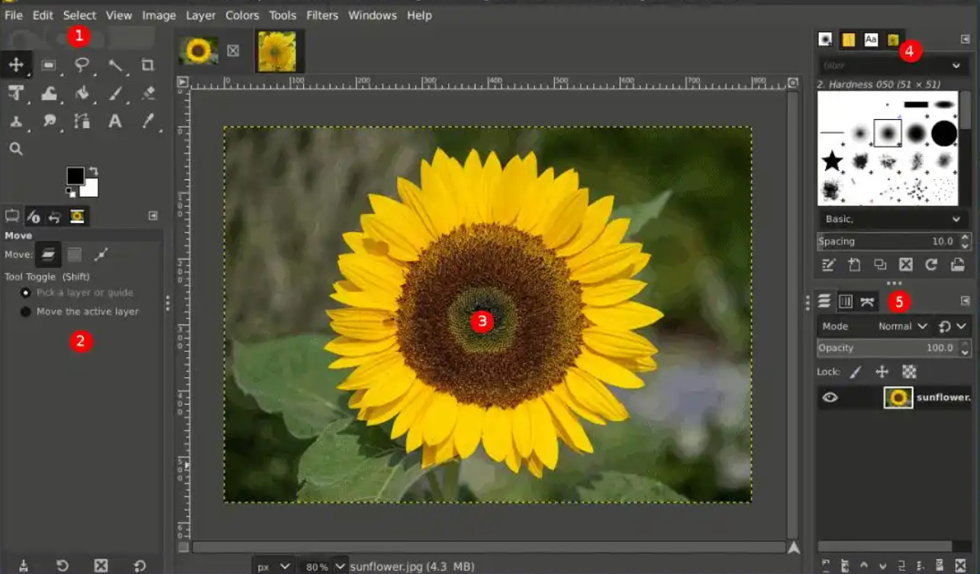
Task: Click the refresh brushes button
Action: click(931, 265)
